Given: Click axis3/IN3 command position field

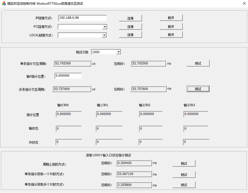Looking at the screenshot, I should [x=196, y=114].
